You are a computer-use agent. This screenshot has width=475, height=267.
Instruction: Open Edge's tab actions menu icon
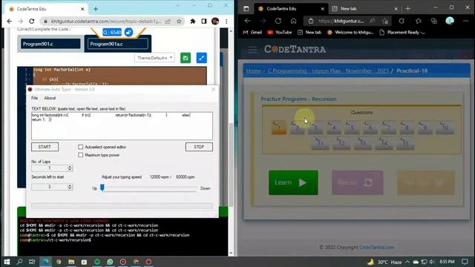click(246, 8)
